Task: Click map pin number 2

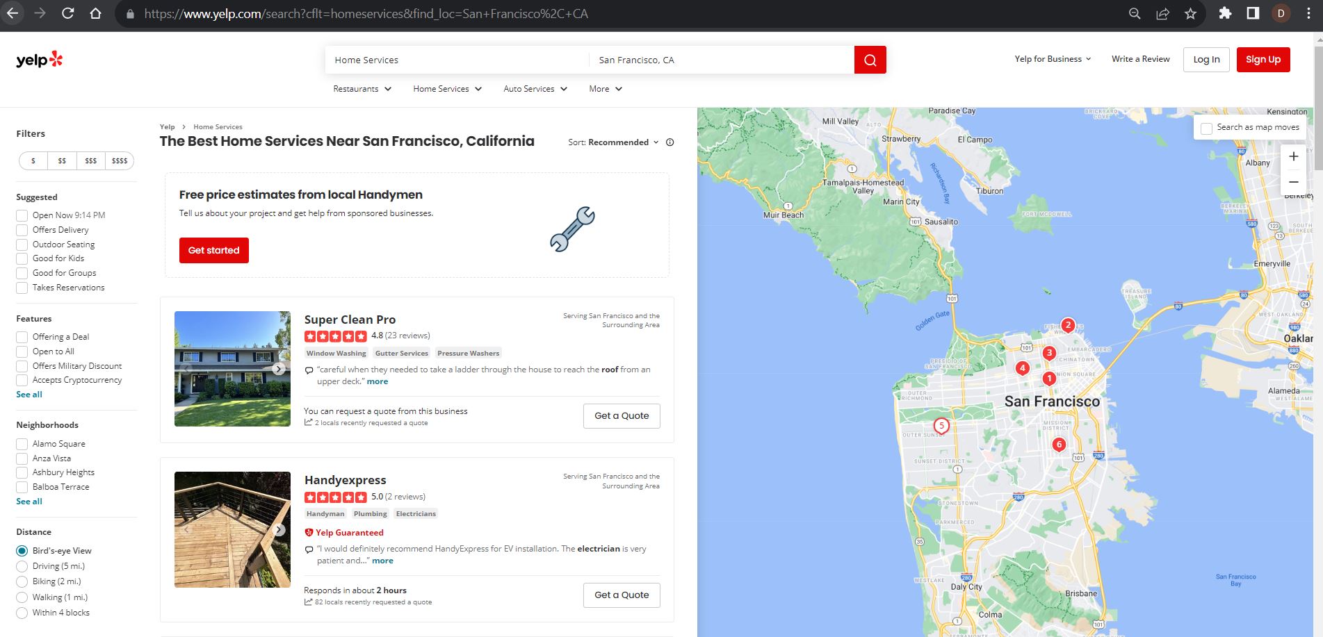Action: [1068, 325]
